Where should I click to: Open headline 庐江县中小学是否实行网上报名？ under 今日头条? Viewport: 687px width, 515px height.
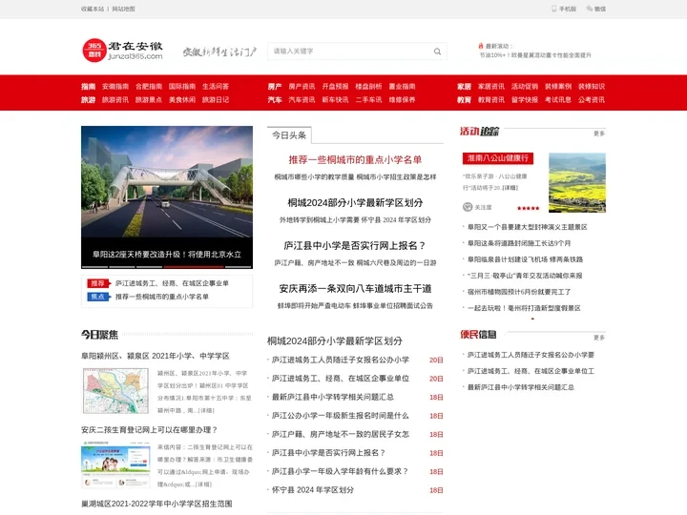[x=355, y=246]
